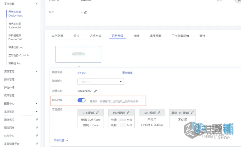
Task: Select the container card thumbnail
Action: tap(78, 54)
